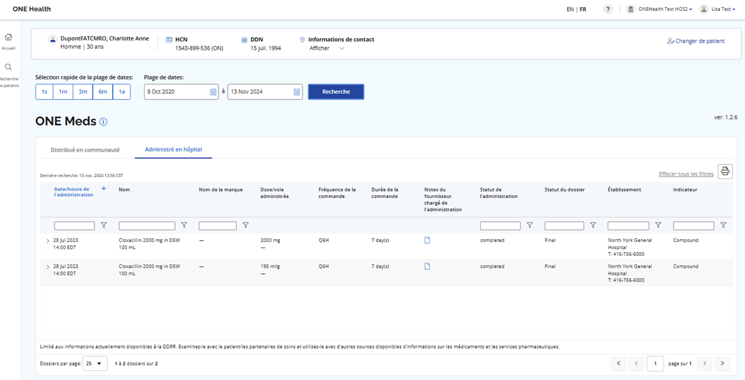Click the patient avatar icon
This screenshot has width=745, height=380.
point(52,40)
